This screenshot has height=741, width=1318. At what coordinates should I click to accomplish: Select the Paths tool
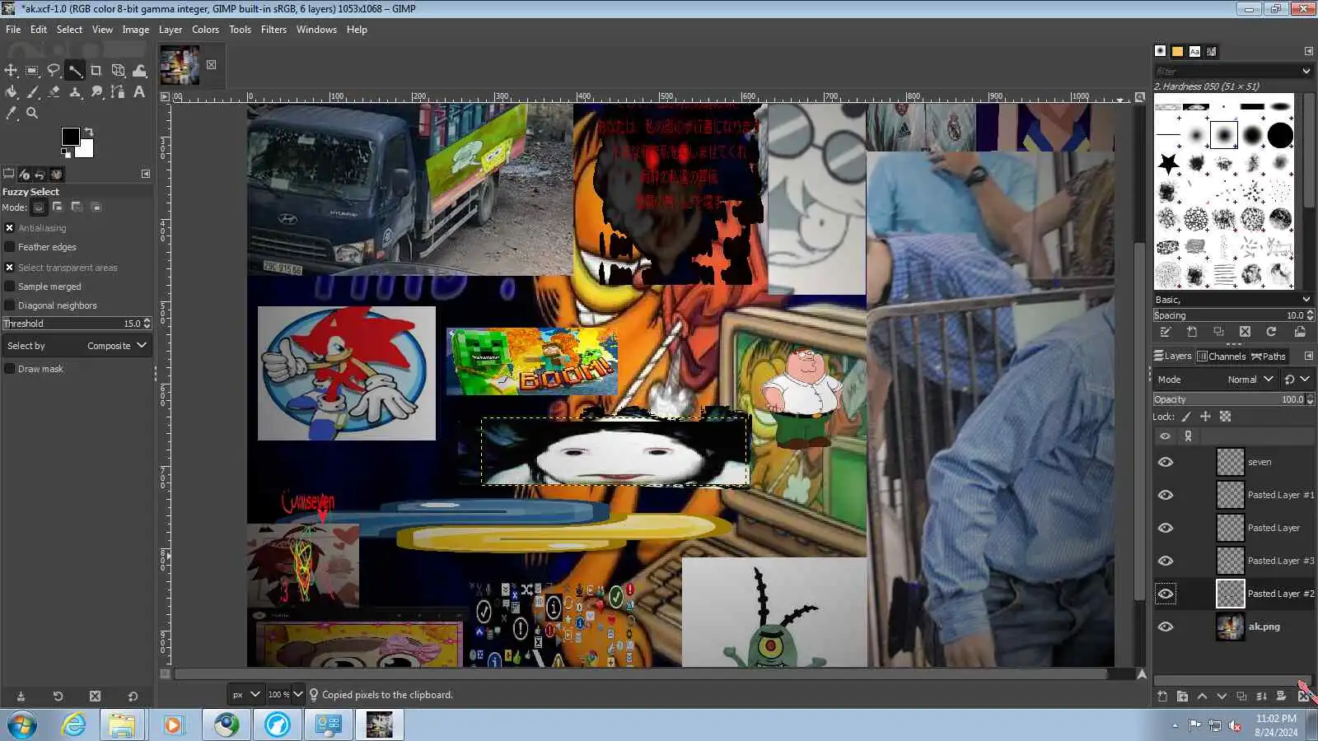coord(118,92)
